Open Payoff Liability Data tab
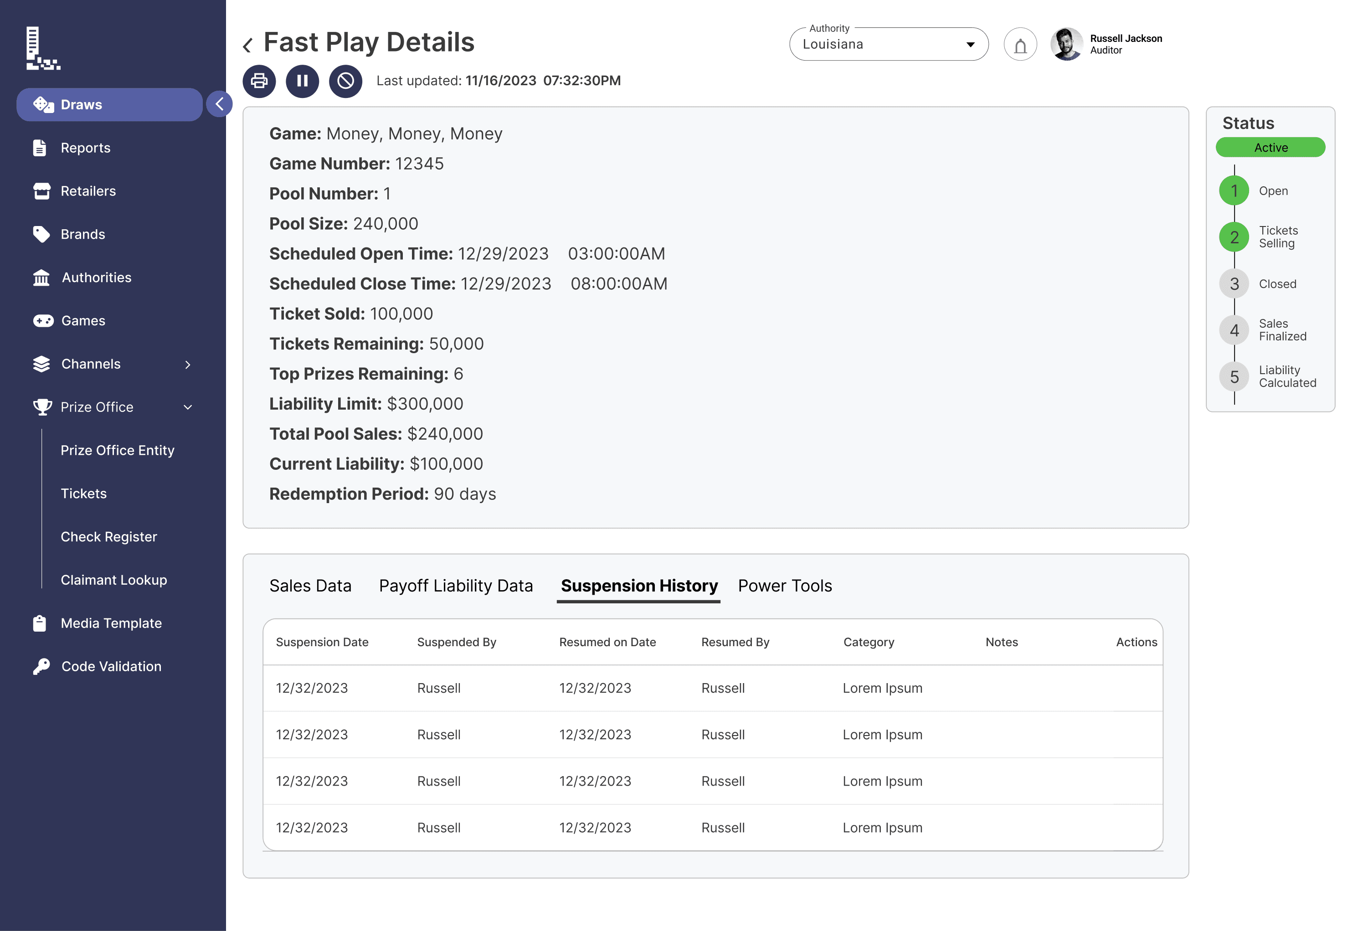 tap(456, 586)
